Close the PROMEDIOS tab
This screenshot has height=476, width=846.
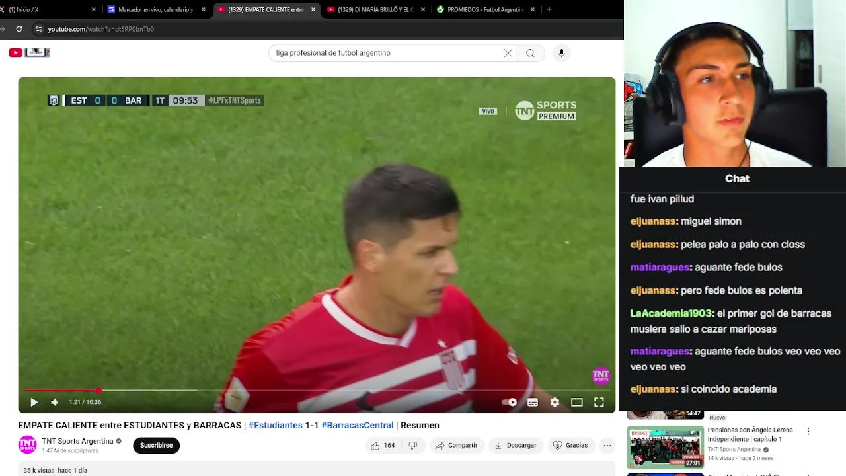click(533, 9)
